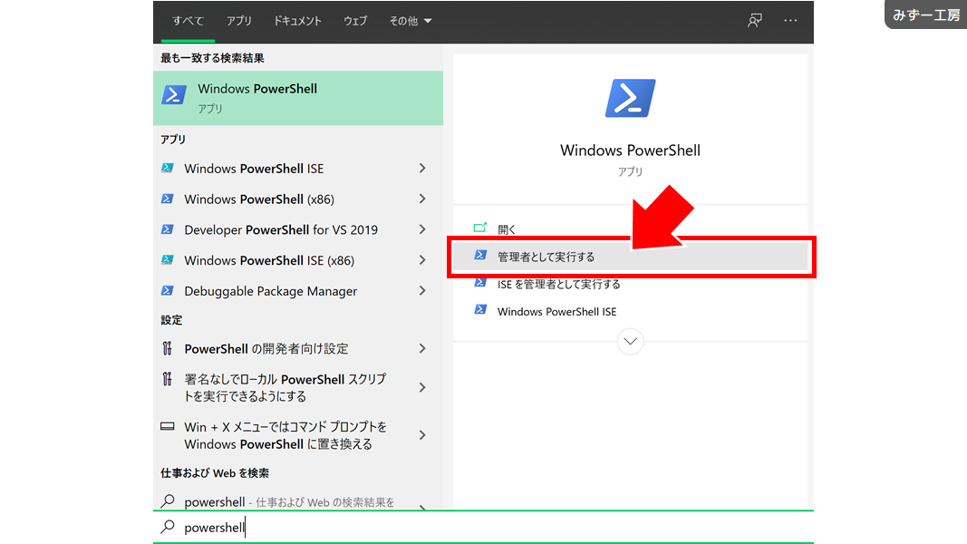This screenshot has height=544, width=967.
Task: Switch to the すべて tab
Action: pyautogui.click(x=189, y=21)
